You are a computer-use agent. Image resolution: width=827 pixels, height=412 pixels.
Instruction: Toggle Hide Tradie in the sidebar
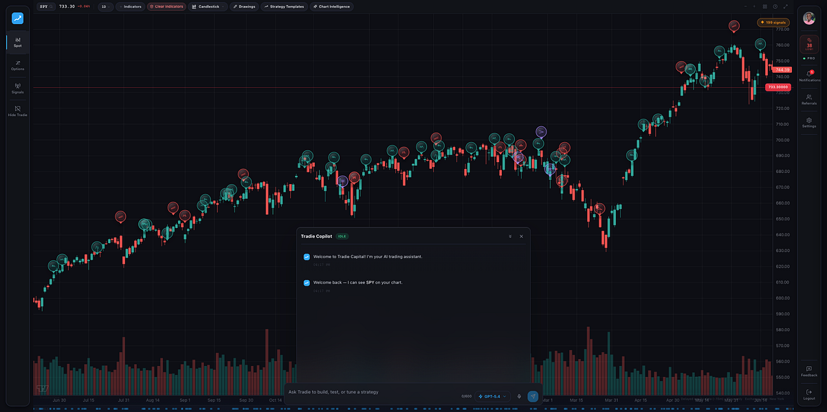tap(18, 111)
